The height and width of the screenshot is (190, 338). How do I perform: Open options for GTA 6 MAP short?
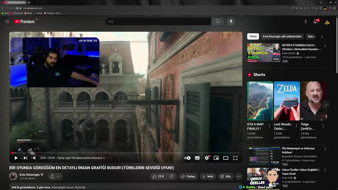[270, 126]
